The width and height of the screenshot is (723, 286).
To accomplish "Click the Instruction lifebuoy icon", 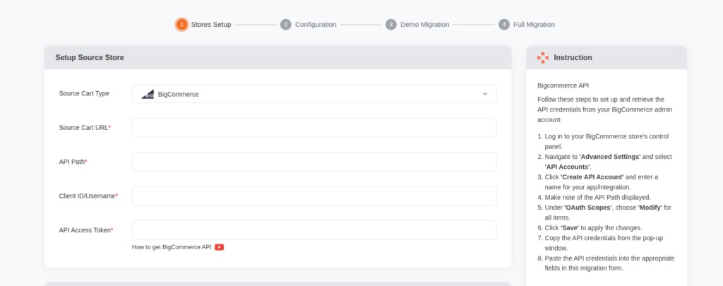I will (x=543, y=58).
